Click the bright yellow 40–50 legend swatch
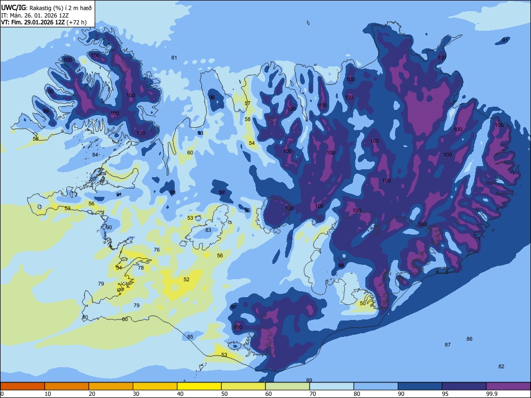Viewport: 531px width, 398px height. pos(199,386)
